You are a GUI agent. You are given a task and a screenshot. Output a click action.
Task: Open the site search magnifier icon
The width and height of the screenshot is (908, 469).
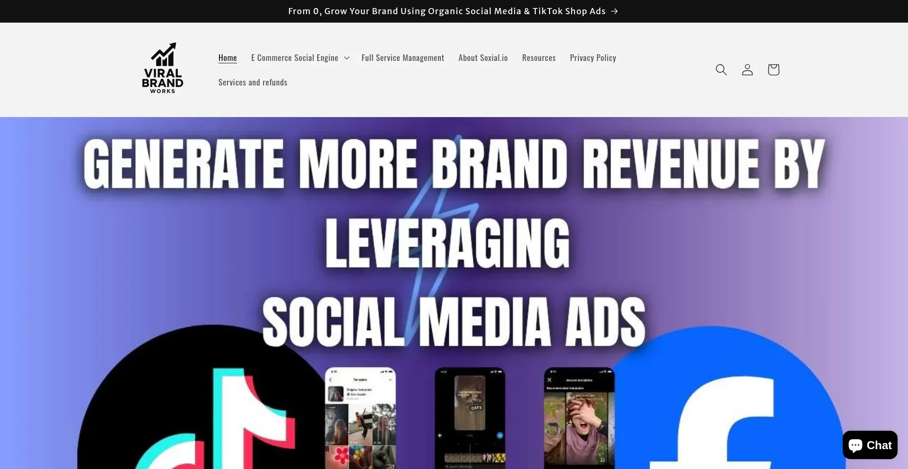[x=721, y=70]
